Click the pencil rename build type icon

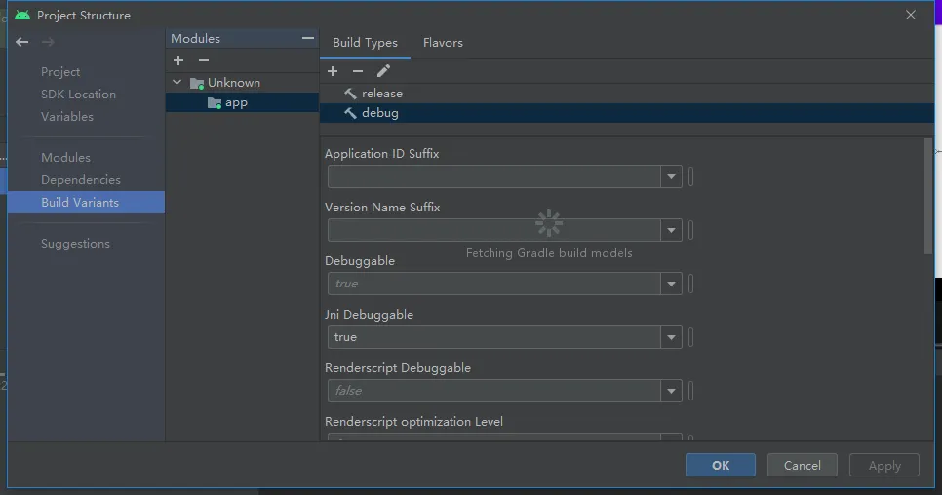coord(383,71)
